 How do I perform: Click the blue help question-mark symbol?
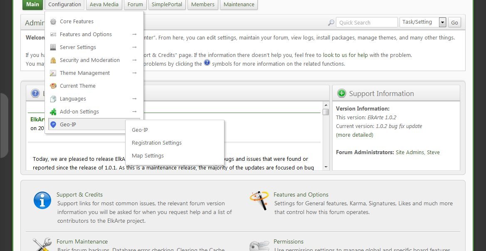207,63
